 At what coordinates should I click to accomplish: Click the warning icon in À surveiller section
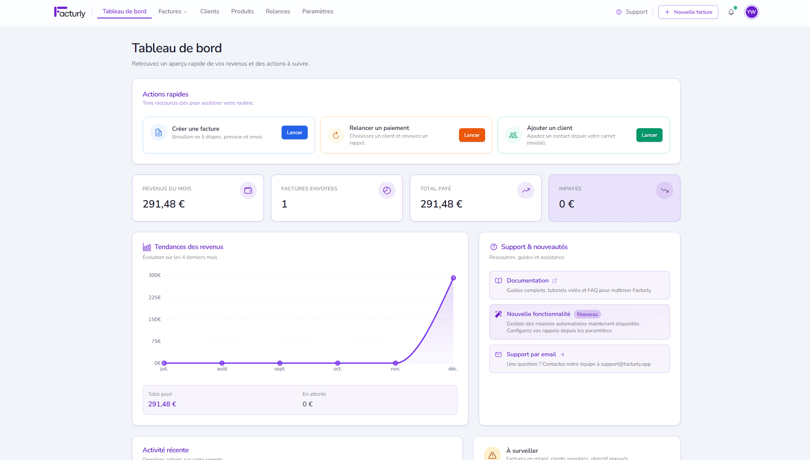click(x=492, y=454)
